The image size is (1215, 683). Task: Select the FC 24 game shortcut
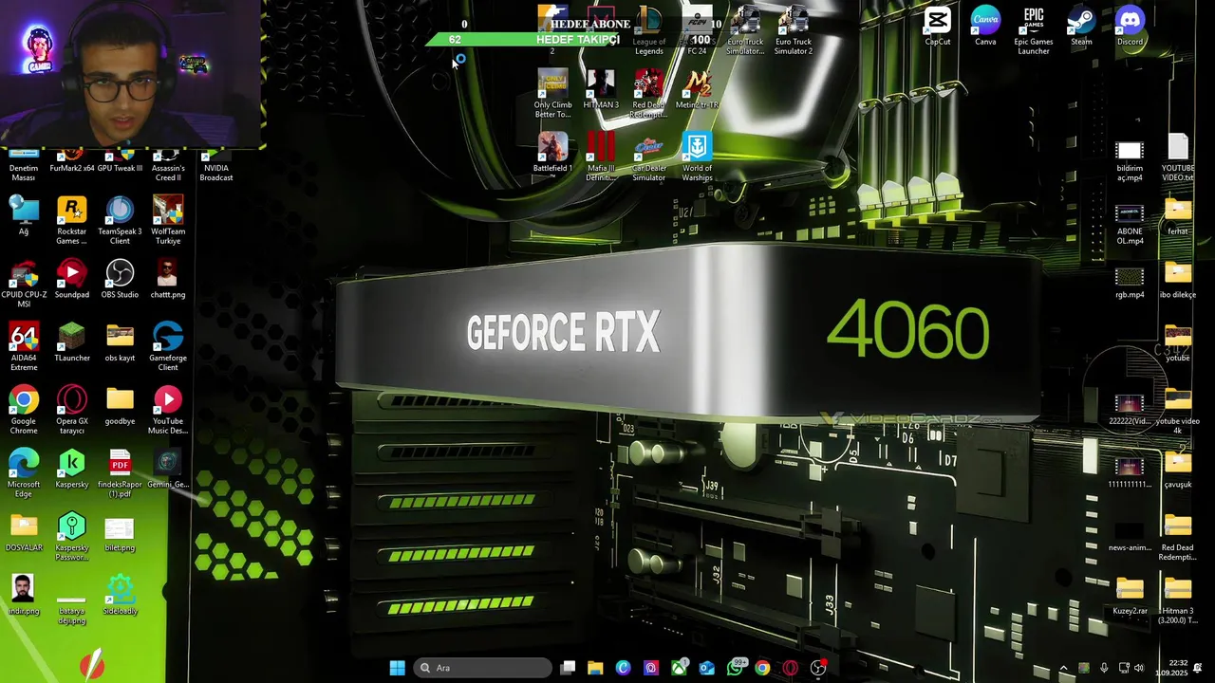coord(697,30)
